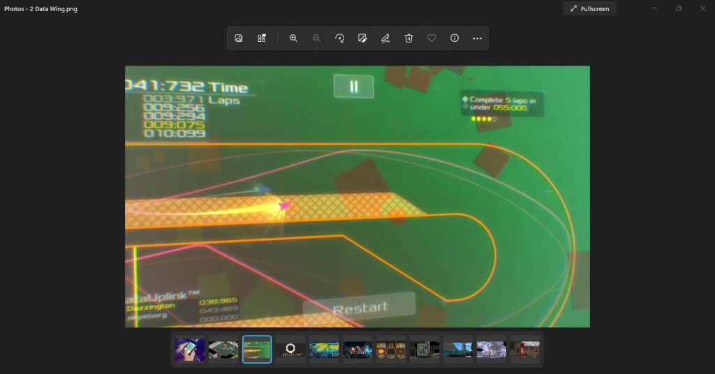Open the yellow and blue landscape thumbnail
715x374 pixels.
[324, 350]
